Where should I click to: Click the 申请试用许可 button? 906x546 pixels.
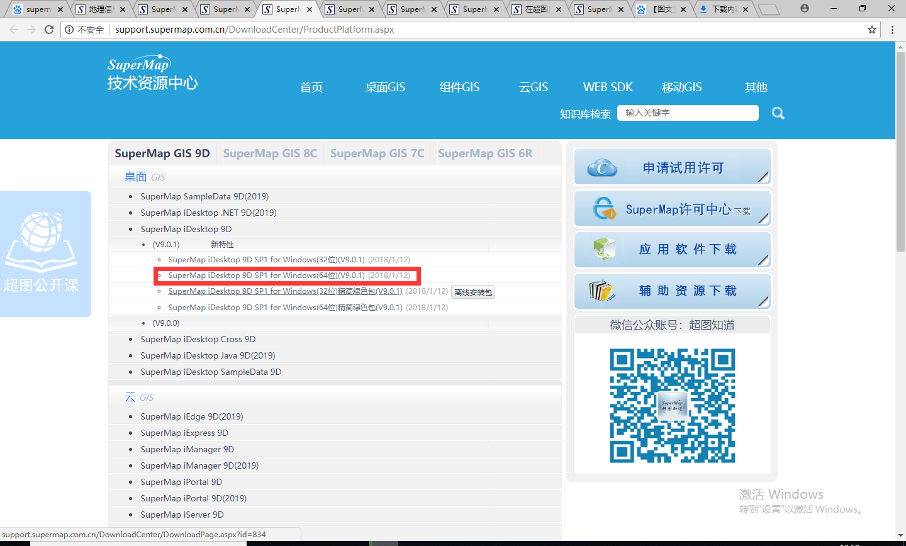673,167
